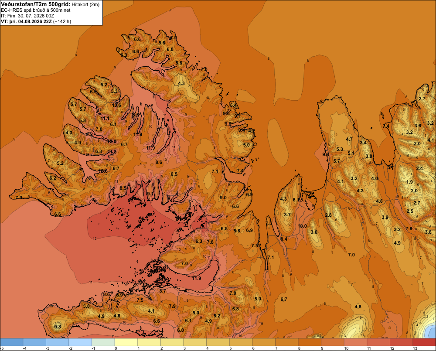
Task: Click the legend swatch between 8 and 9
Action: point(310,342)
